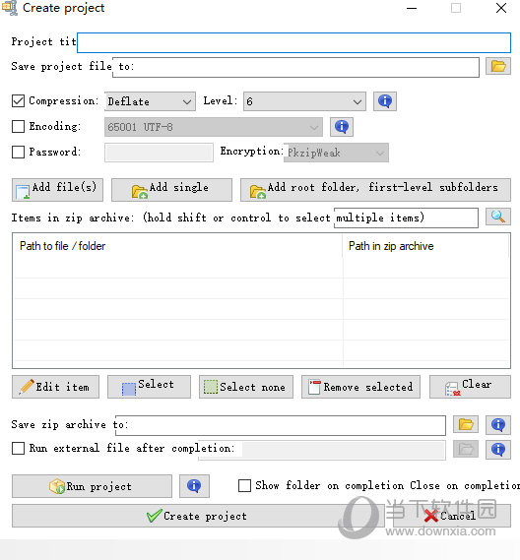Open info about compression level
This screenshot has height=560, width=520.
(384, 101)
